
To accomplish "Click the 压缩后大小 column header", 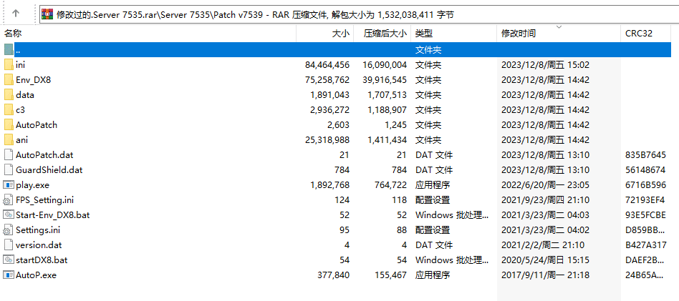I will click(x=385, y=33).
